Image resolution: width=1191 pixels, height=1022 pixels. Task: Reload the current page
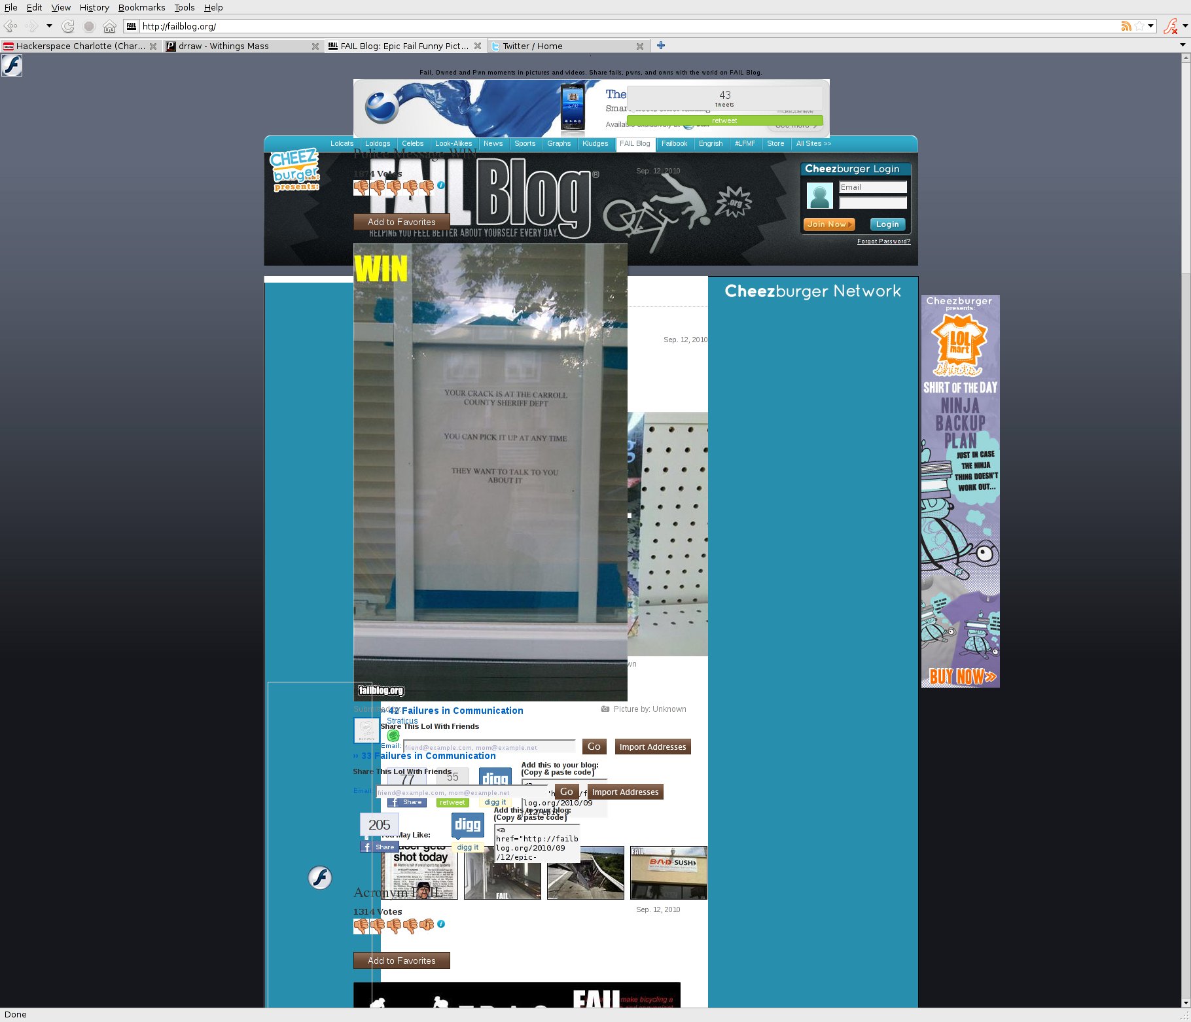(x=68, y=26)
